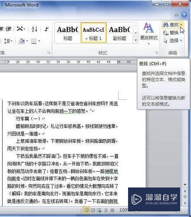Maximize the Microsoft Word window
Screen dimensions: 191x217
coord(166,3)
